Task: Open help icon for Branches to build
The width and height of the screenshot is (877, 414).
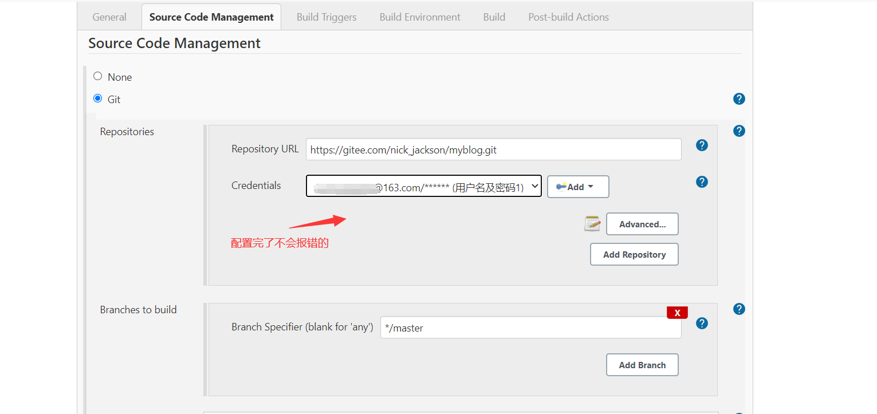Action: (x=739, y=309)
